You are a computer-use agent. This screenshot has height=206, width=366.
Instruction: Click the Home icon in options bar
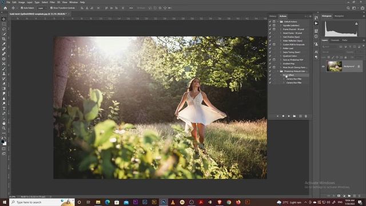pos(5,8)
